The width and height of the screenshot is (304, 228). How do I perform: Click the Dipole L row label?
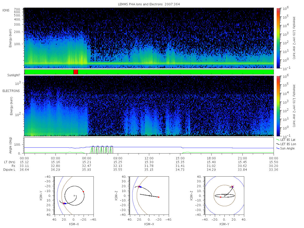[x=9, y=169]
